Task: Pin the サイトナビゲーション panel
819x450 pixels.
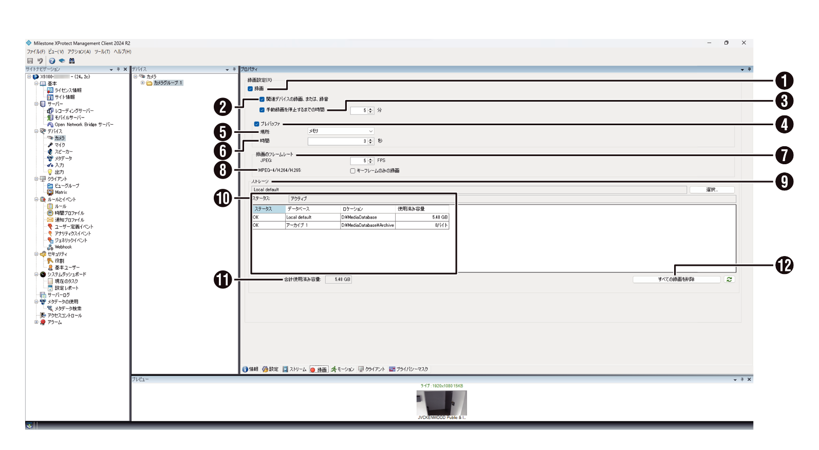Action: click(x=118, y=69)
